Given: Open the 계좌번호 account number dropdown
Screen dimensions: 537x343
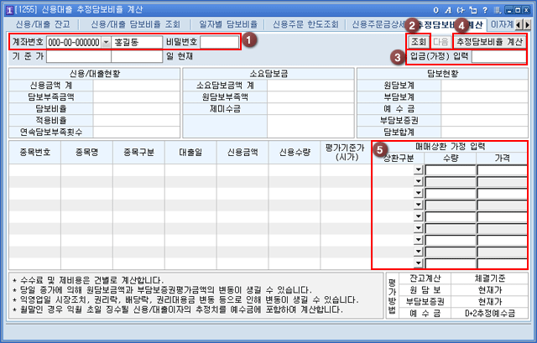Looking at the screenshot, I should pyautogui.click(x=107, y=42).
